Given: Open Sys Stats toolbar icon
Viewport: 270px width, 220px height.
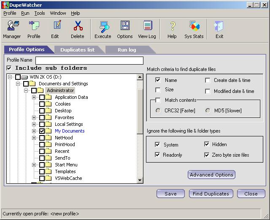Looking at the screenshot, I should click(x=194, y=26).
